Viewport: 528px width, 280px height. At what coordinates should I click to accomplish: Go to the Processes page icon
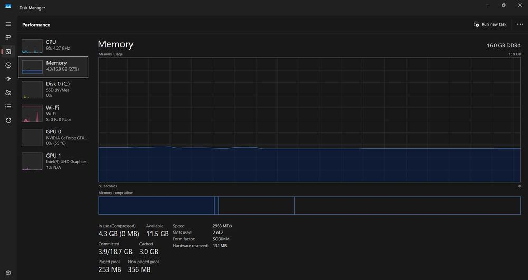pos(8,37)
